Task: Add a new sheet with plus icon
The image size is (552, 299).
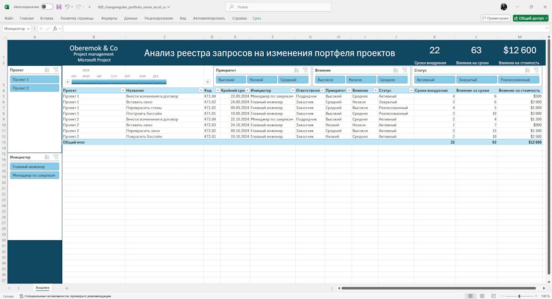Action: coord(67,288)
